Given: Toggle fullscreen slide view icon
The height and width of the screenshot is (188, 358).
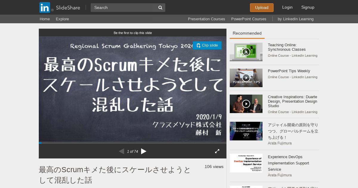Looking at the screenshot, I should coord(217,151).
